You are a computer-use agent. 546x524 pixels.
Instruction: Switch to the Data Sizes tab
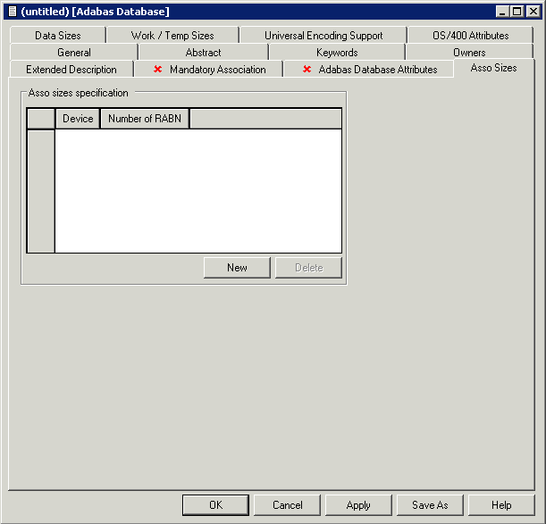[57, 36]
